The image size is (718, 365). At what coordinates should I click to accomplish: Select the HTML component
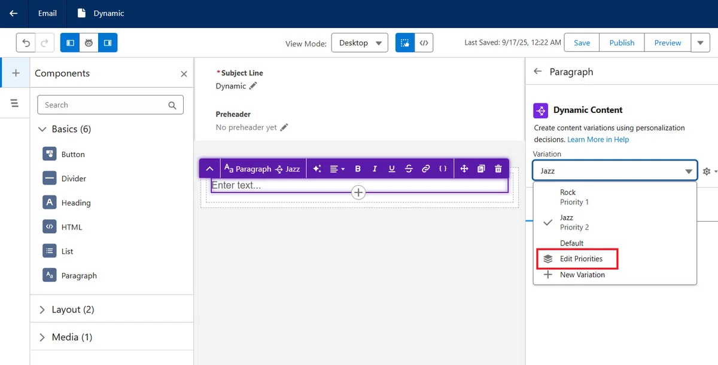coord(63,227)
